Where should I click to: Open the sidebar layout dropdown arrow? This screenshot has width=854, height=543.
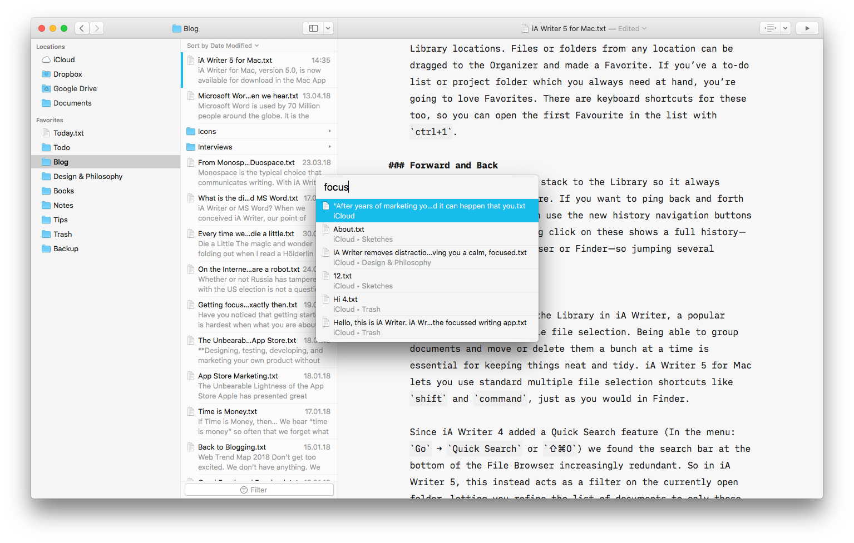[x=328, y=28]
